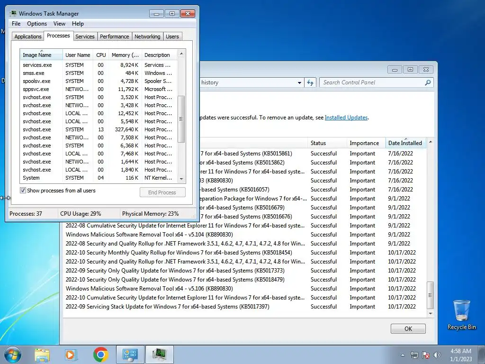Open Windows Explorer from the taskbar
The image size is (485, 364).
42,355
